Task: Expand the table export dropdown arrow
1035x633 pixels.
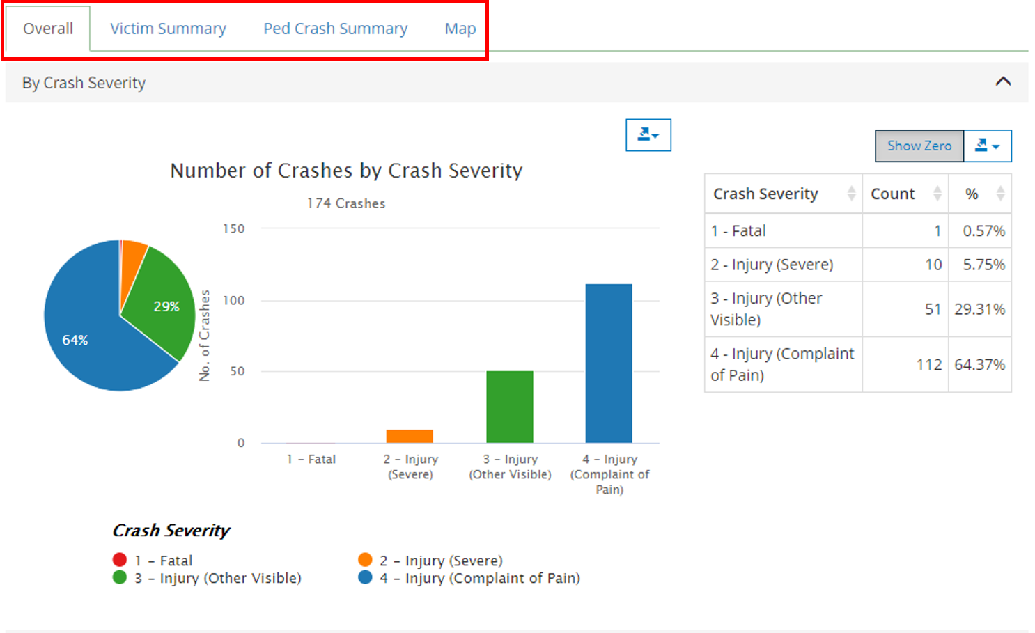Action: [x=997, y=146]
